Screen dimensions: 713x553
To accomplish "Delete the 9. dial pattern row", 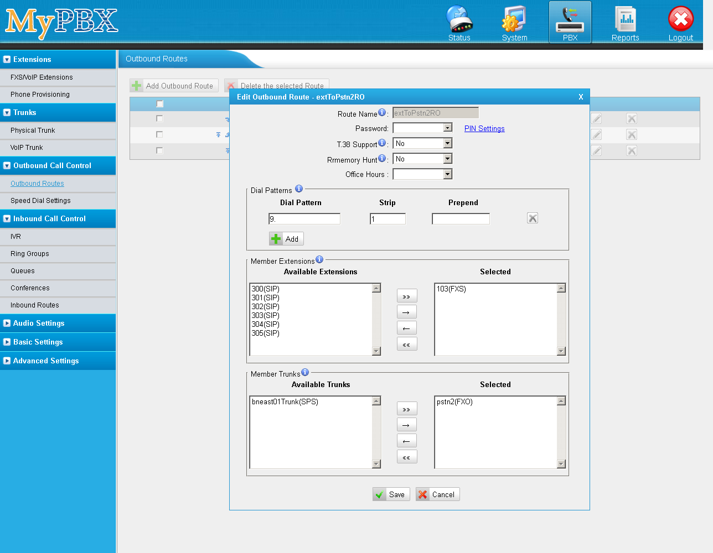I will point(533,218).
